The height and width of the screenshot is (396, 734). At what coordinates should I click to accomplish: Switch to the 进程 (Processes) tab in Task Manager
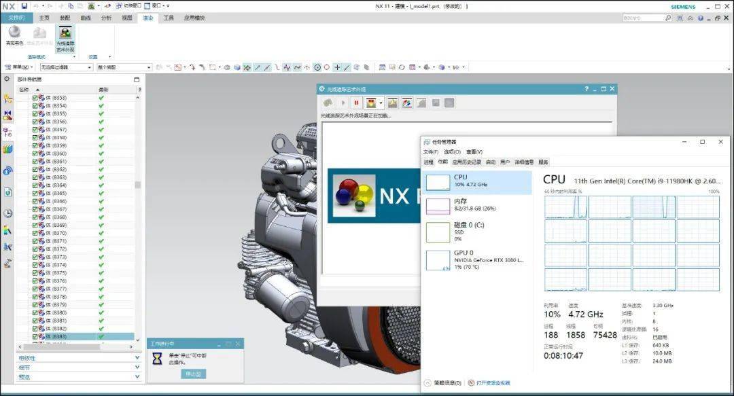pos(428,162)
